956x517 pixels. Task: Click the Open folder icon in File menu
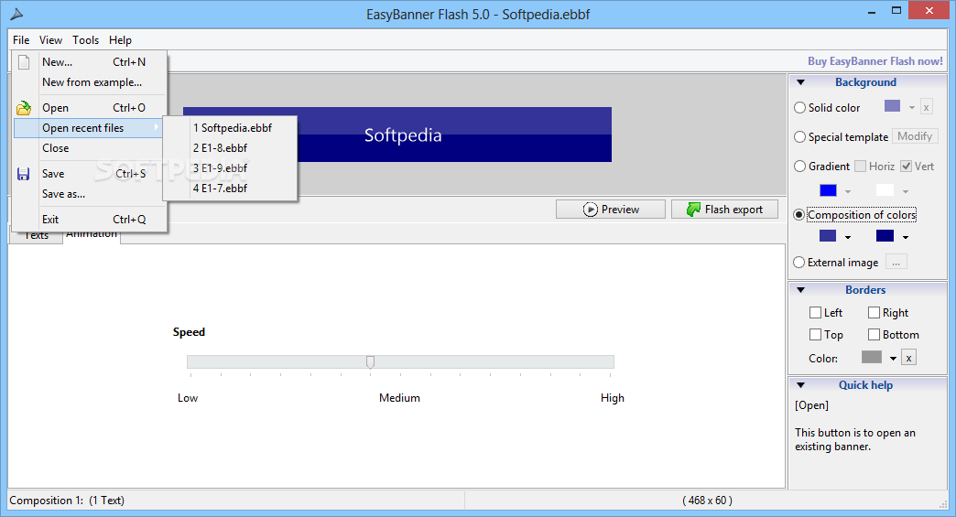click(24, 108)
